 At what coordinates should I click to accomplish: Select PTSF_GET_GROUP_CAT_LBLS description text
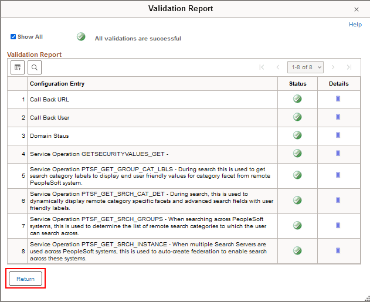(150, 176)
